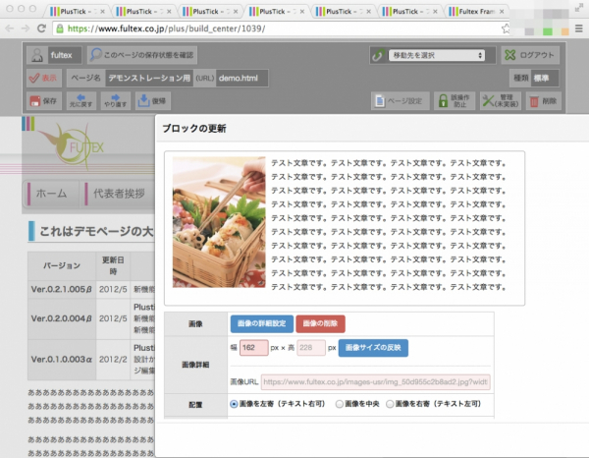Click the 誤操作防止 lock icon
589x458 pixels.
point(453,100)
